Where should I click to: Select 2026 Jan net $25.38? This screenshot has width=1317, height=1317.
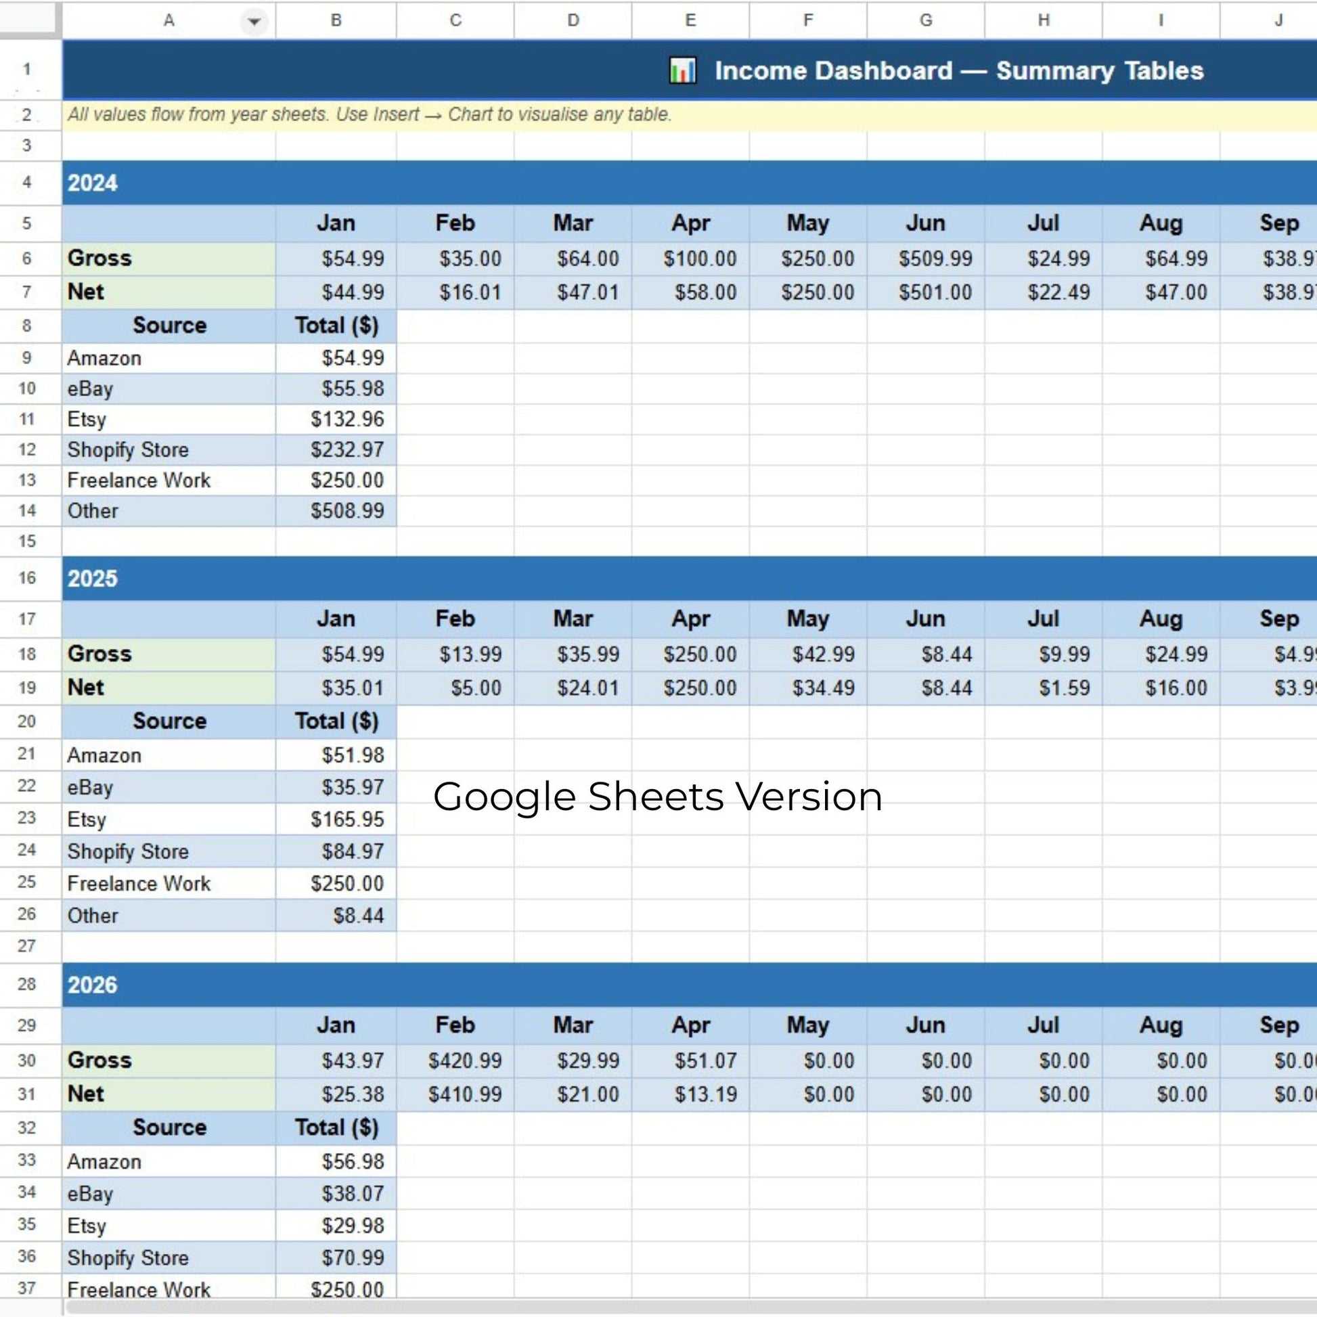pyautogui.click(x=336, y=1094)
